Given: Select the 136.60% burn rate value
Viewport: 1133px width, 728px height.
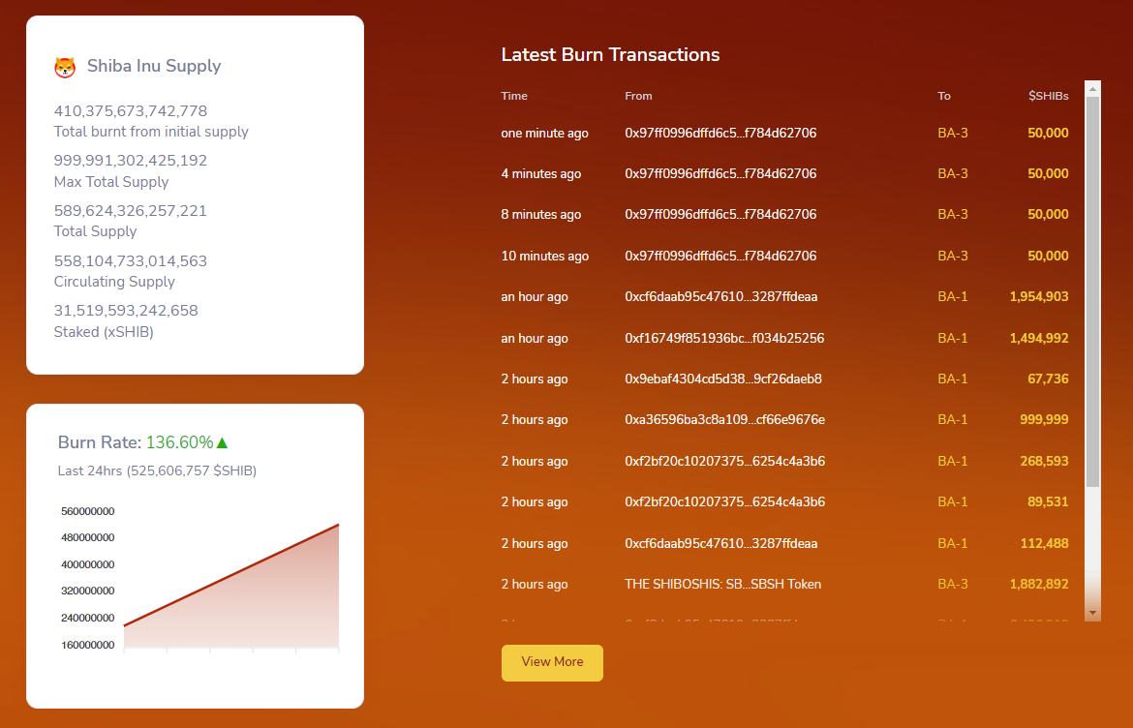Looking at the screenshot, I should [180, 442].
